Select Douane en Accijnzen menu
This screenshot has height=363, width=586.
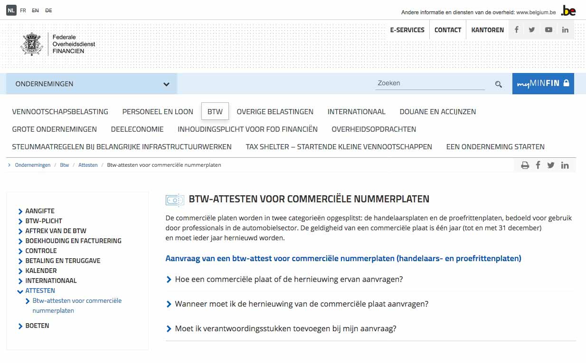(437, 112)
